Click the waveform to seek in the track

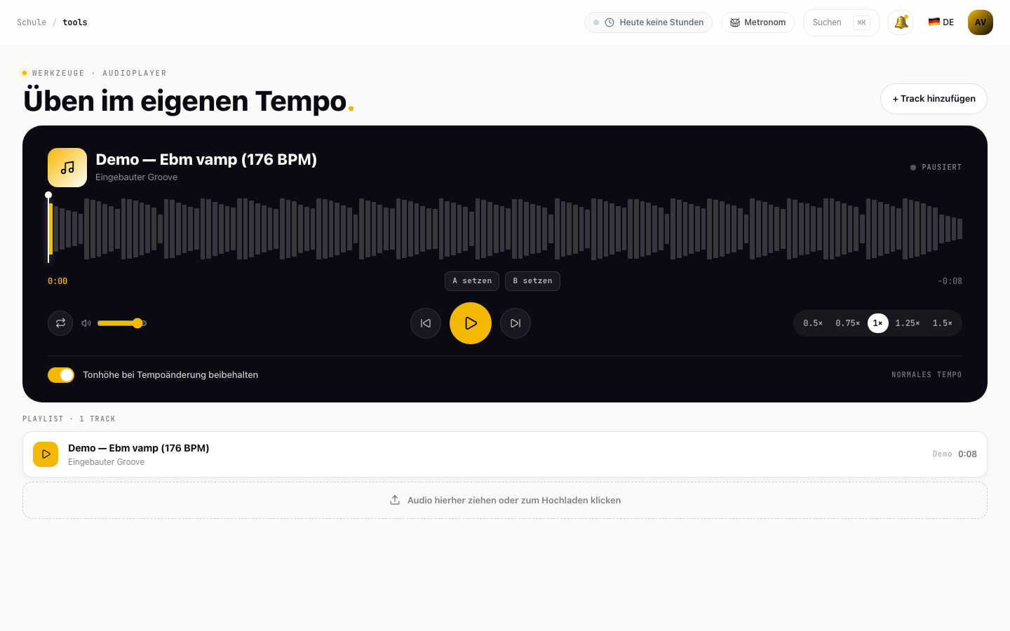click(x=505, y=229)
